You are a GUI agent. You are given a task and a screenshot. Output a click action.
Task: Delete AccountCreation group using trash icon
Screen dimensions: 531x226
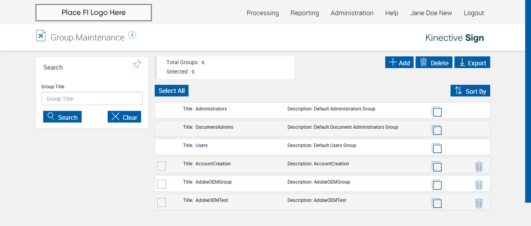[479, 166]
